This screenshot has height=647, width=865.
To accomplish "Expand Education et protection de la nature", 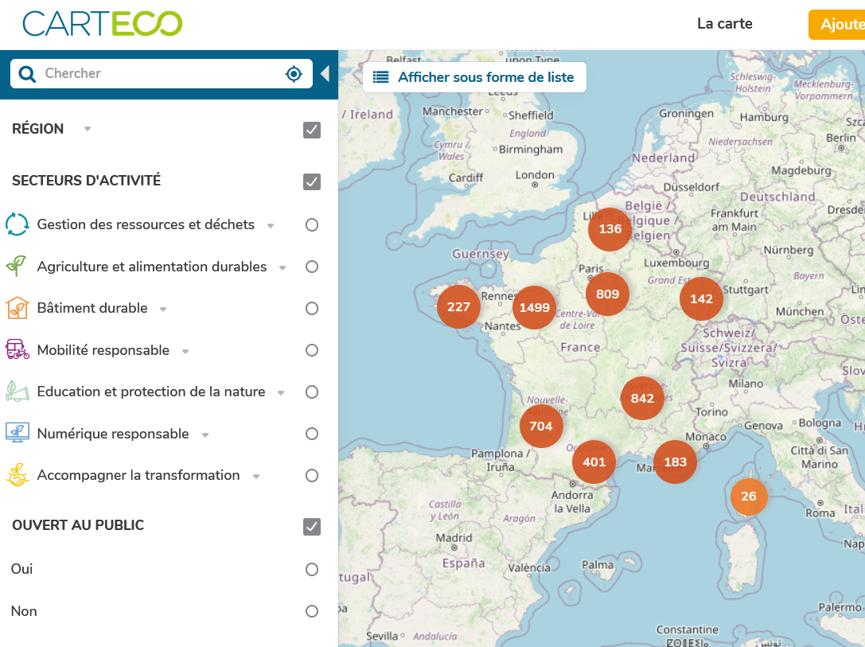I will [281, 393].
